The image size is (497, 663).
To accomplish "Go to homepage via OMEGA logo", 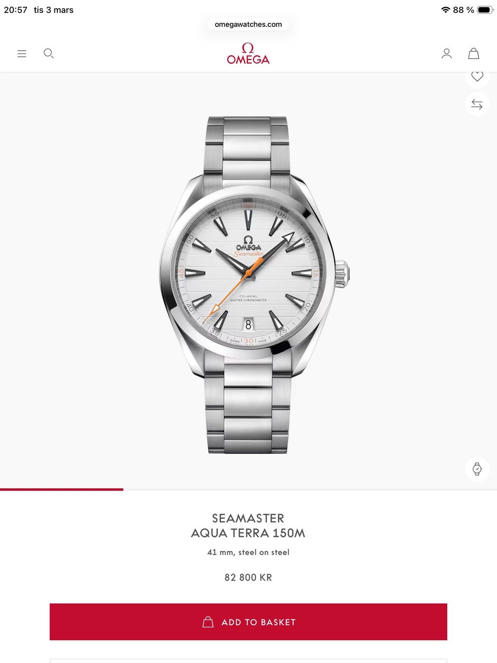I will pyautogui.click(x=248, y=53).
